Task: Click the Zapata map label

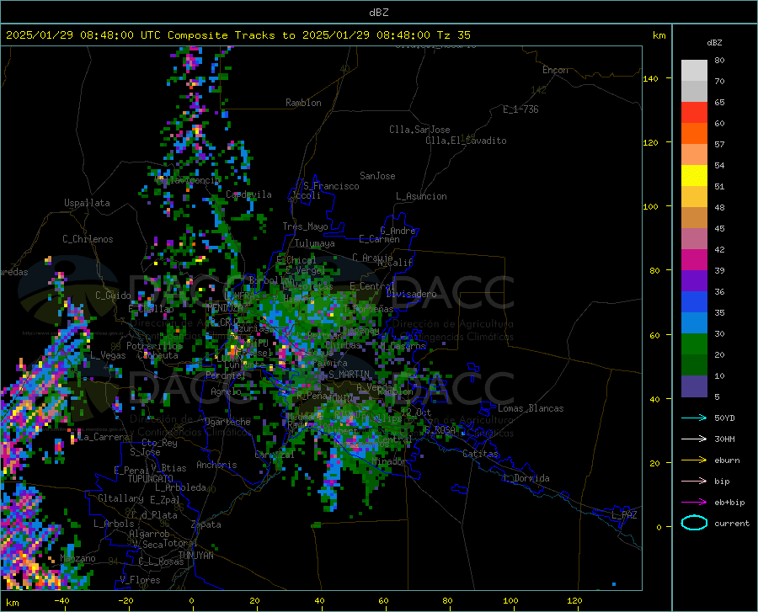Action: pyautogui.click(x=206, y=524)
